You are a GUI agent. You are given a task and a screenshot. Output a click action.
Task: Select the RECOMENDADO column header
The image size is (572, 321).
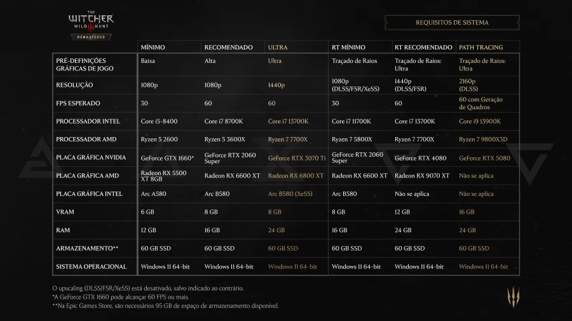point(228,48)
